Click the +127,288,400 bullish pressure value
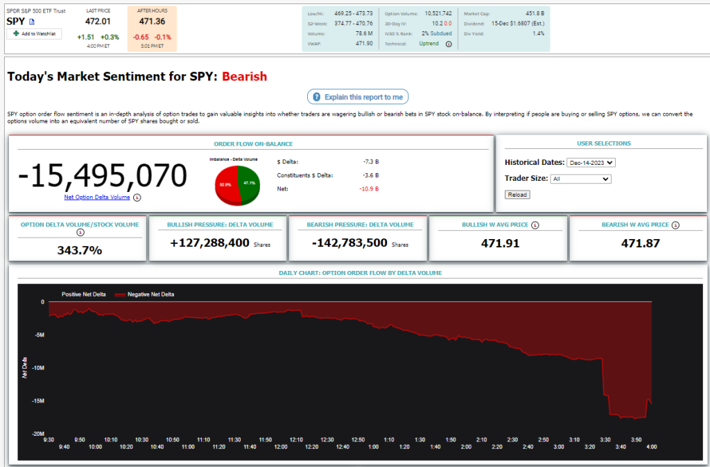This screenshot has height=467, width=710. (x=209, y=243)
